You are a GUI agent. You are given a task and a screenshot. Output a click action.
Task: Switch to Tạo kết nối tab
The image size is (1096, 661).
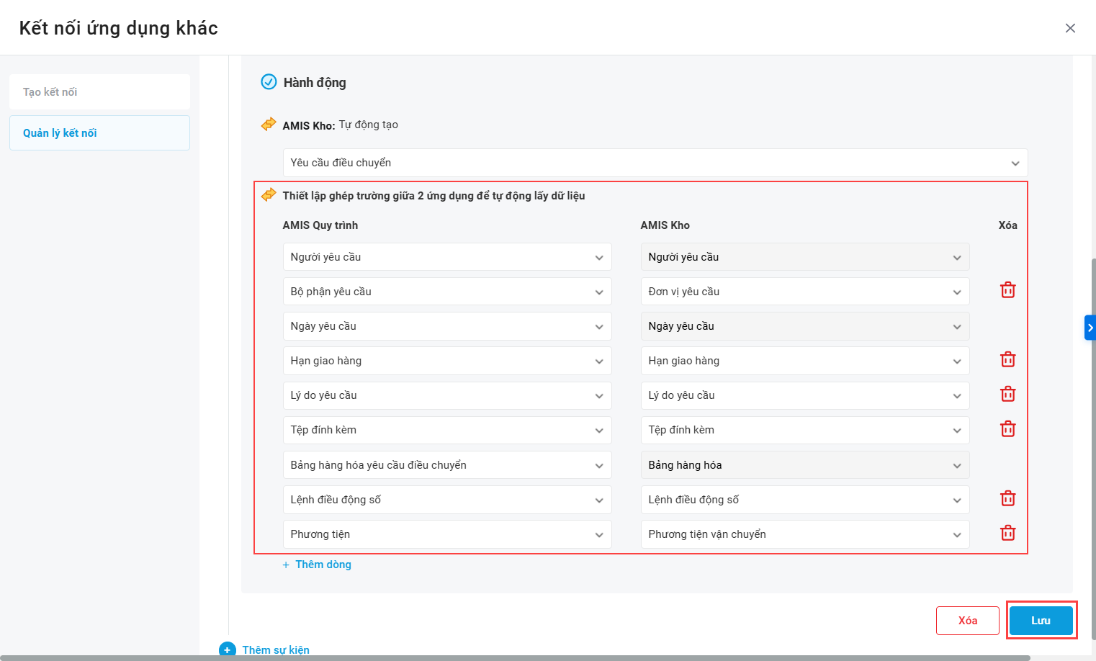coord(99,92)
